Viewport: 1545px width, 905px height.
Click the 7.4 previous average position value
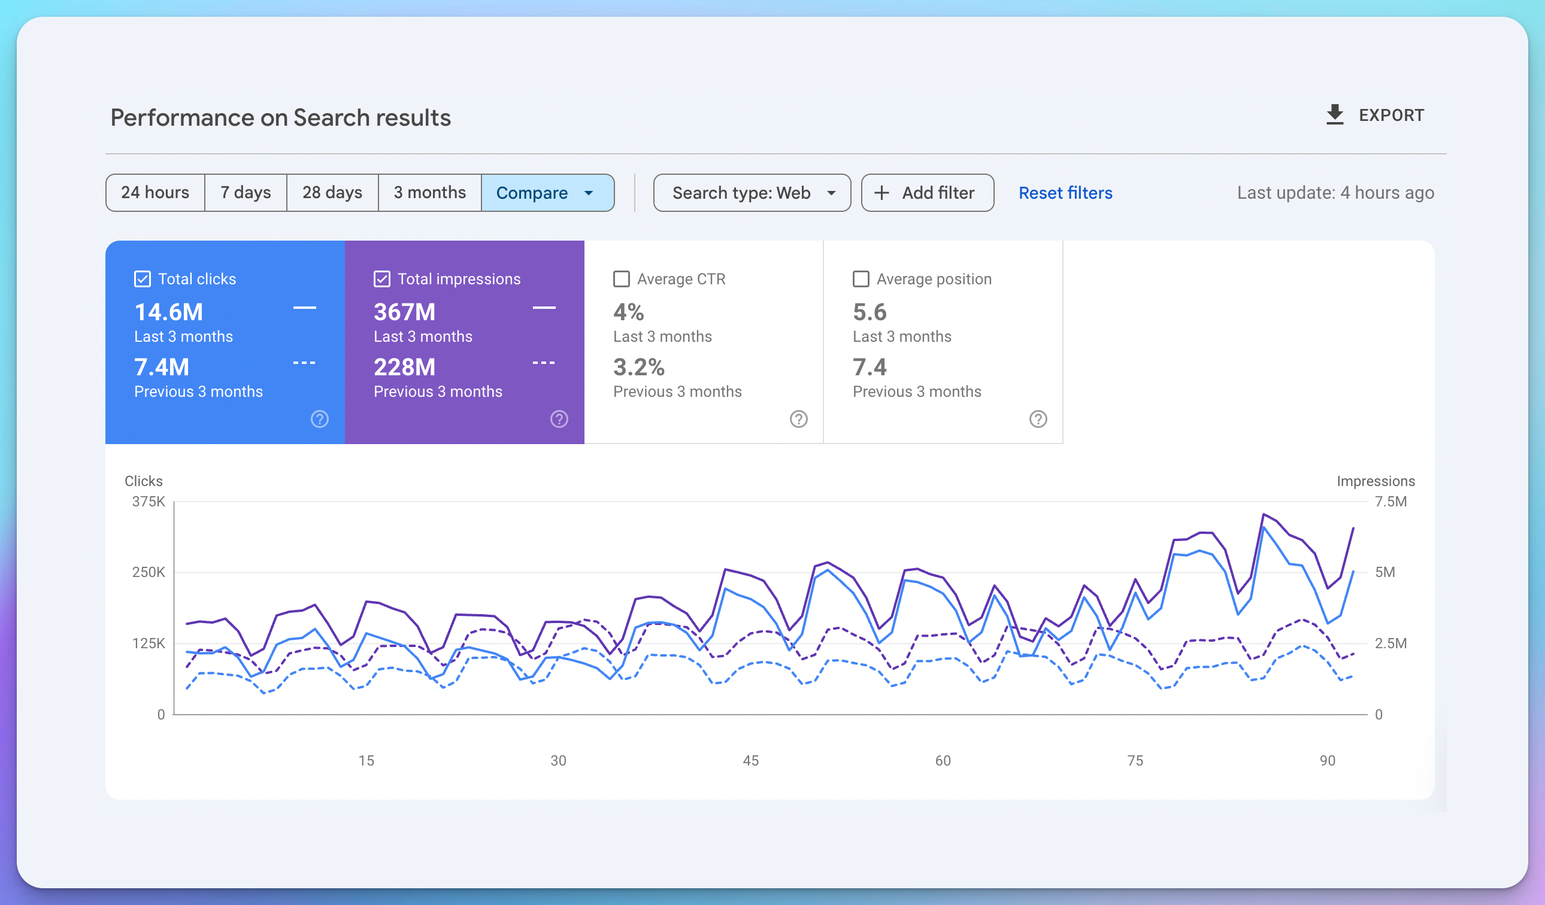coord(870,367)
